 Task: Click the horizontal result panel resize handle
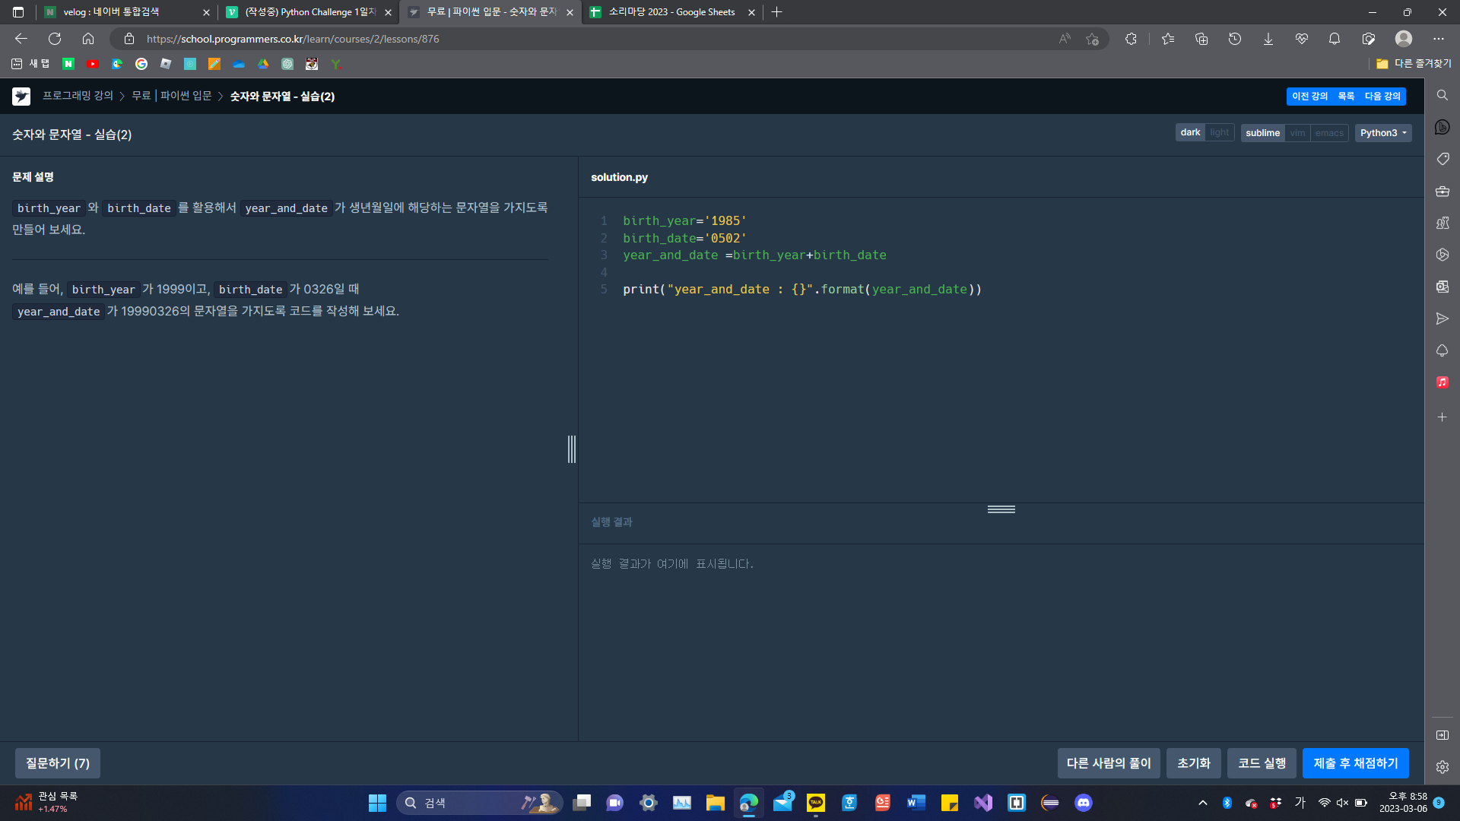1001,509
